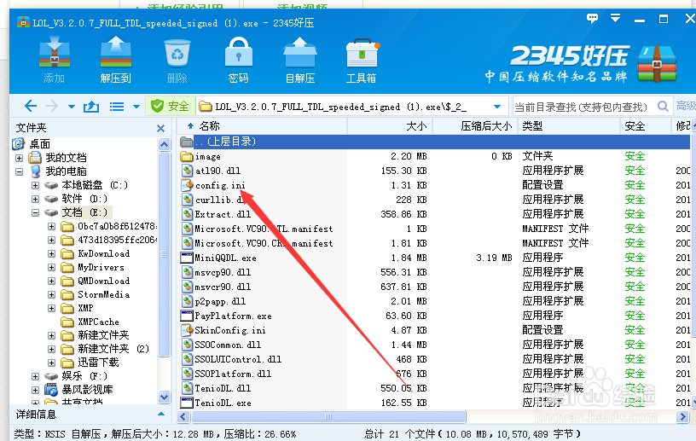Screen dimensions: 696x441
Task: Open the feedback speech bubble icon
Action: (592, 18)
